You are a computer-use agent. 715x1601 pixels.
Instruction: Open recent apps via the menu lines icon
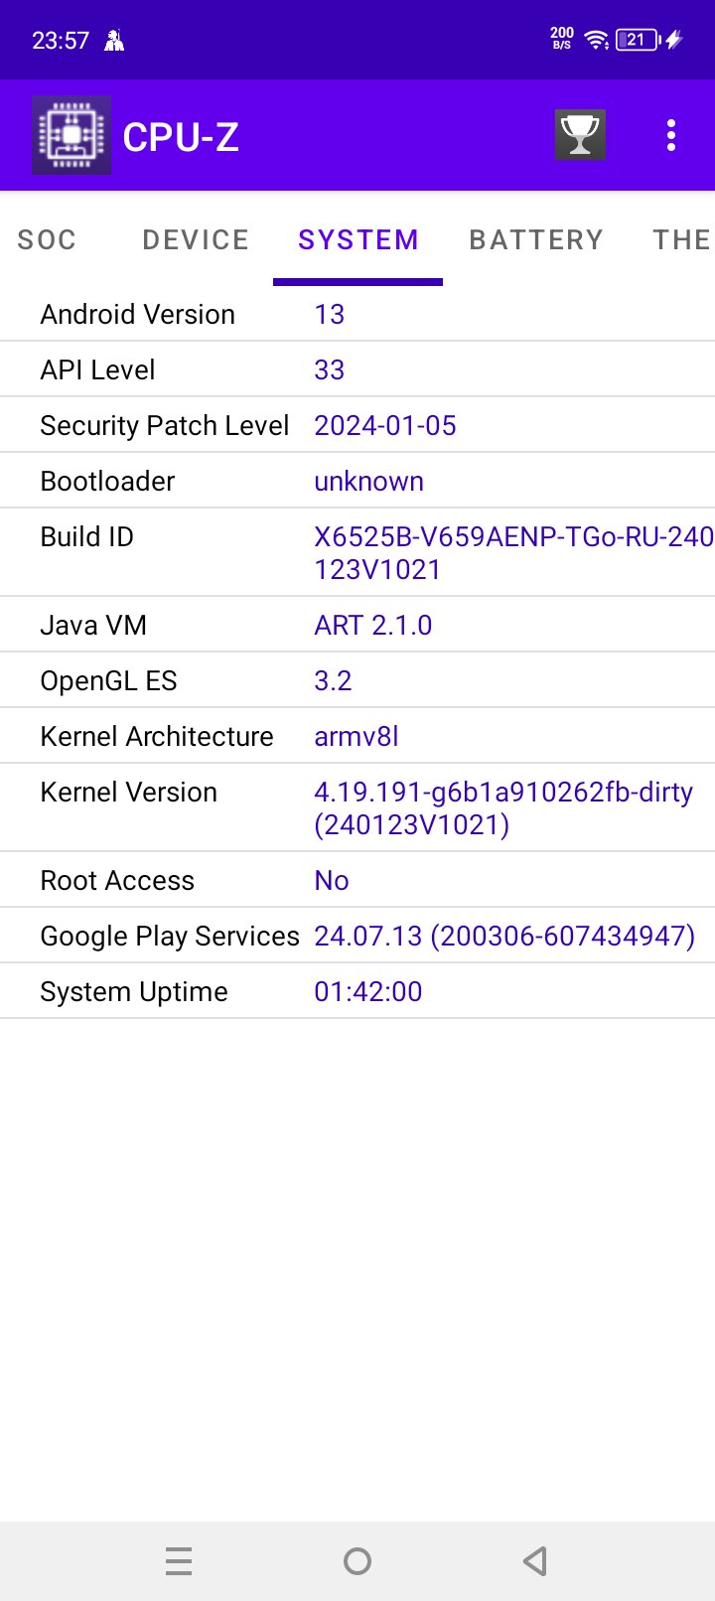[x=179, y=1561]
